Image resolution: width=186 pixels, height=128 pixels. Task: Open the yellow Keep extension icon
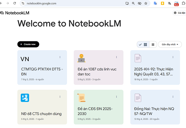click(162, 3)
